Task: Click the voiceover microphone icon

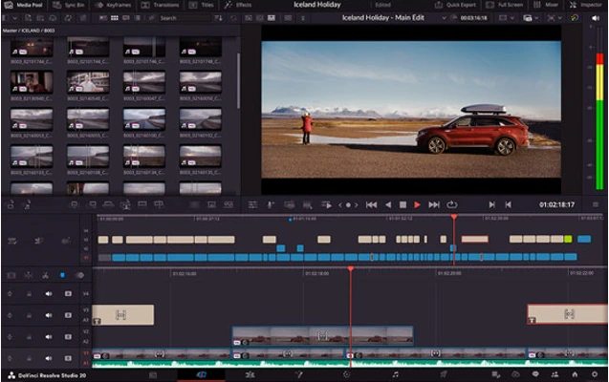Action: pos(271,204)
